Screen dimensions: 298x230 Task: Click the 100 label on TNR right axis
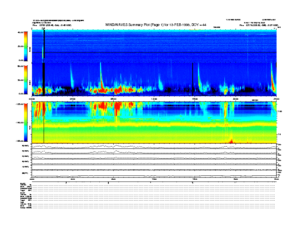[280, 111]
